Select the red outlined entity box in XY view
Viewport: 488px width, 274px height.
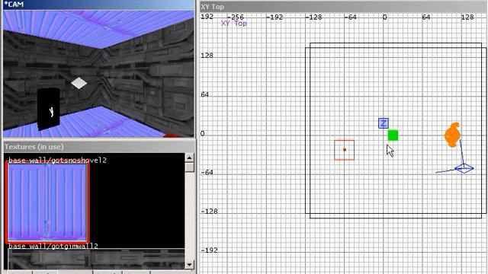pos(344,150)
